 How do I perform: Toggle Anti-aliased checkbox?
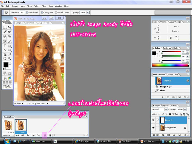click(27, 12)
